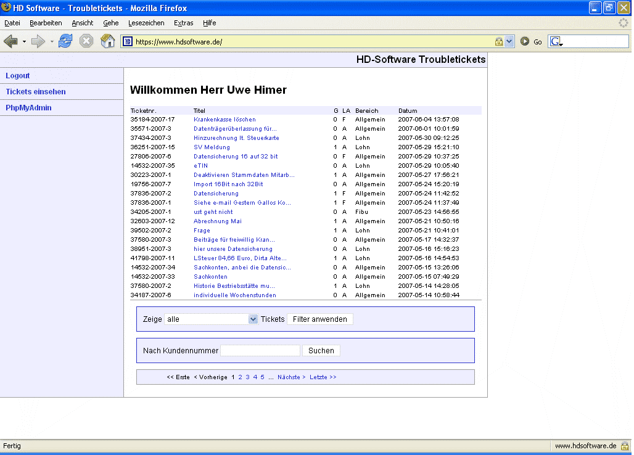Open the Bearbeiten menu
634x455 pixels.
[x=46, y=23]
